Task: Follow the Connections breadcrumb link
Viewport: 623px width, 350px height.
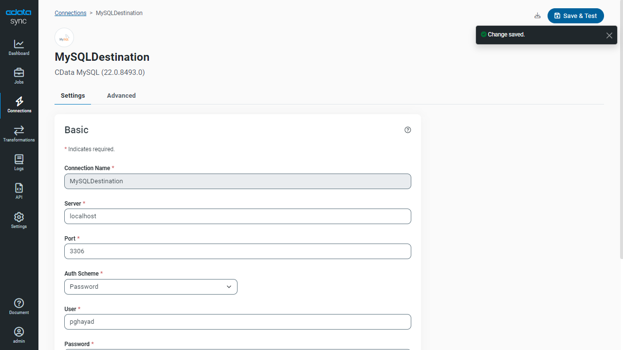Action: click(71, 13)
